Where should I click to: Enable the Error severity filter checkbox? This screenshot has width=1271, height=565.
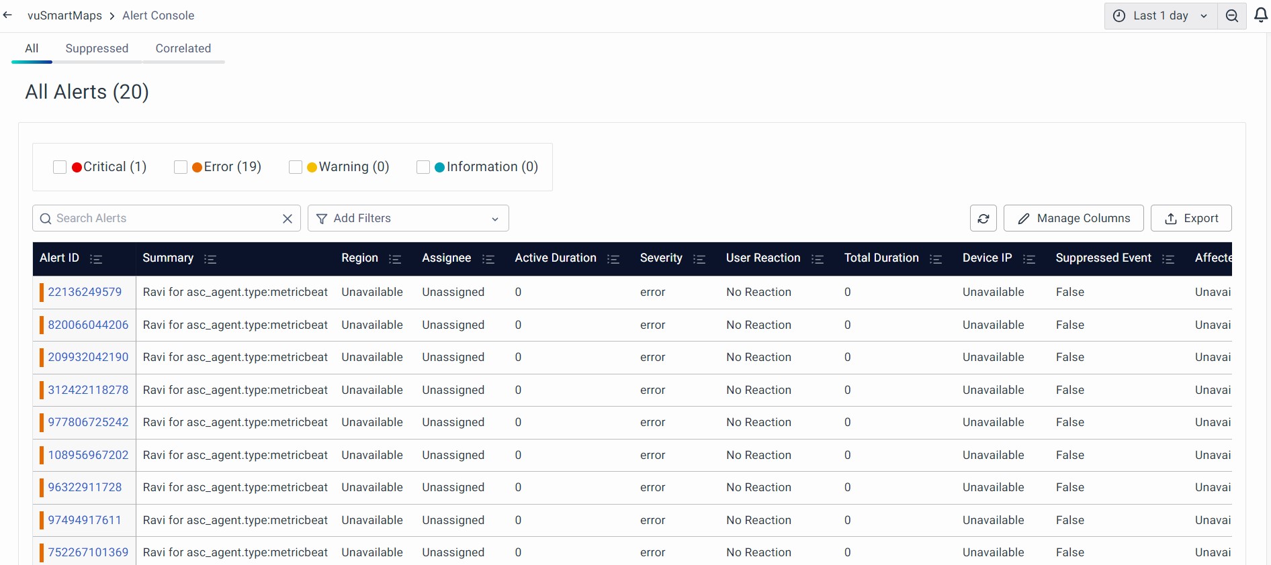[x=180, y=167]
